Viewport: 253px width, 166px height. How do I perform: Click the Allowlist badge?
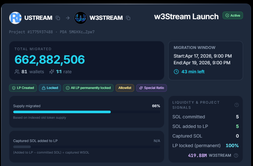point(125,88)
